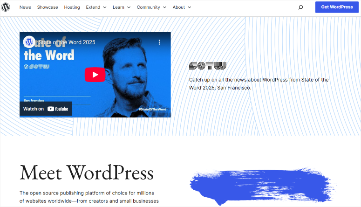This screenshot has width=361, height=207.
Task: Expand the Learn dropdown menu
Action: [122, 7]
